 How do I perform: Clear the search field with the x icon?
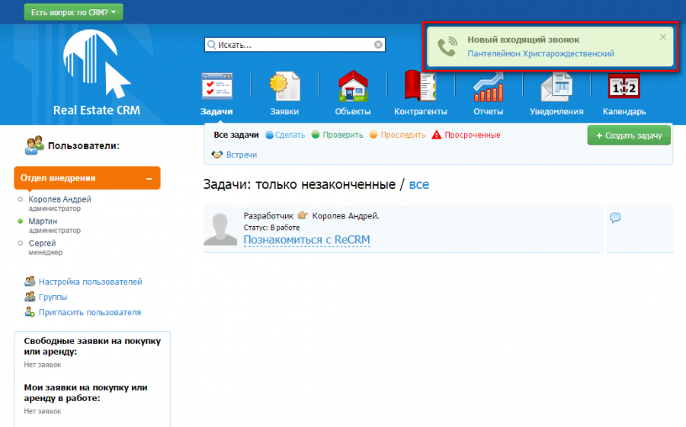(378, 45)
